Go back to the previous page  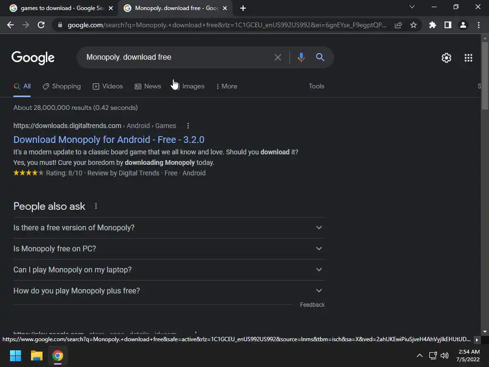point(11,25)
